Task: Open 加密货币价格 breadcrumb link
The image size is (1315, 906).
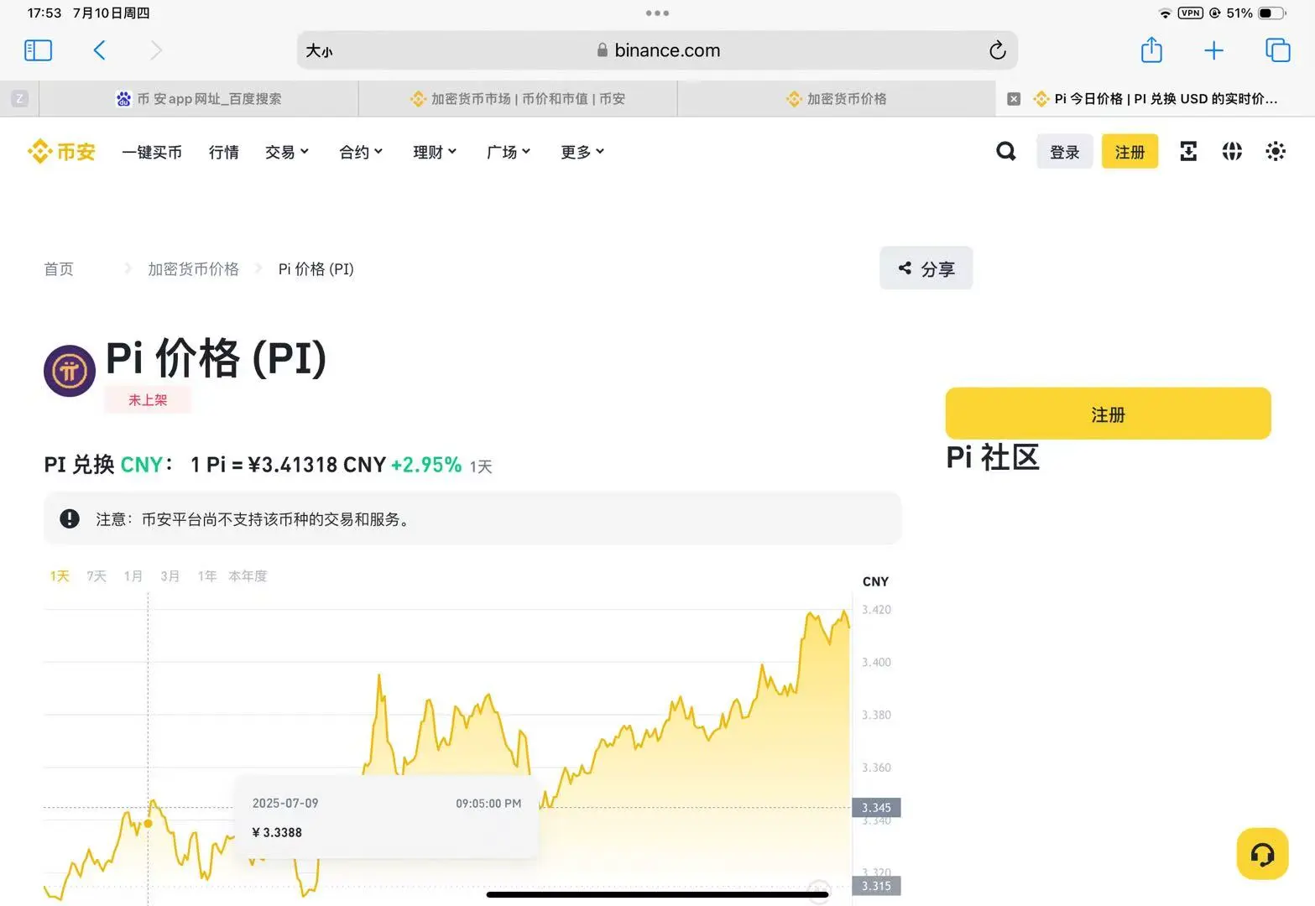Action: pyautogui.click(x=193, y=268)
